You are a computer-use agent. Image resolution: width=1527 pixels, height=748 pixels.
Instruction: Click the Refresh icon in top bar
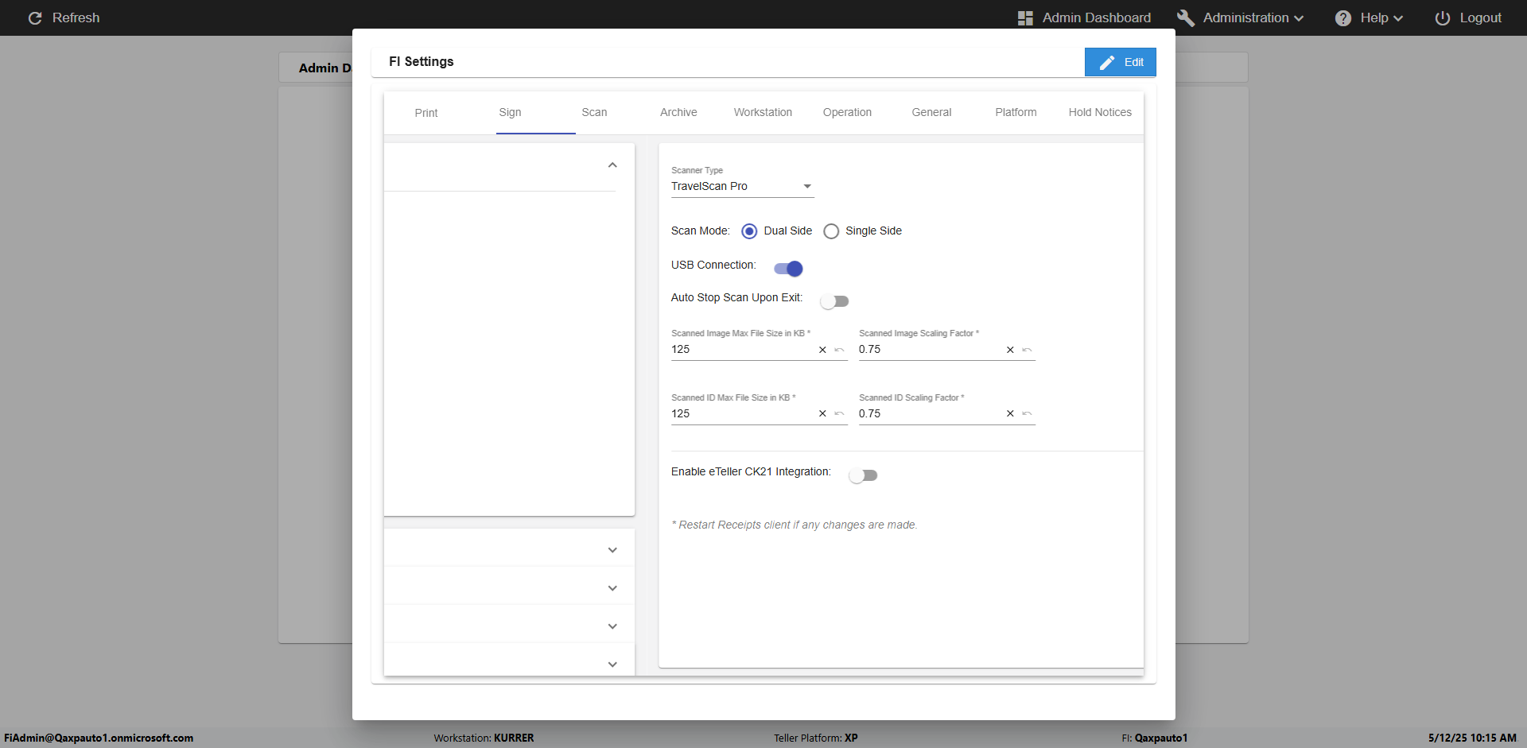(x=35, y=17)
